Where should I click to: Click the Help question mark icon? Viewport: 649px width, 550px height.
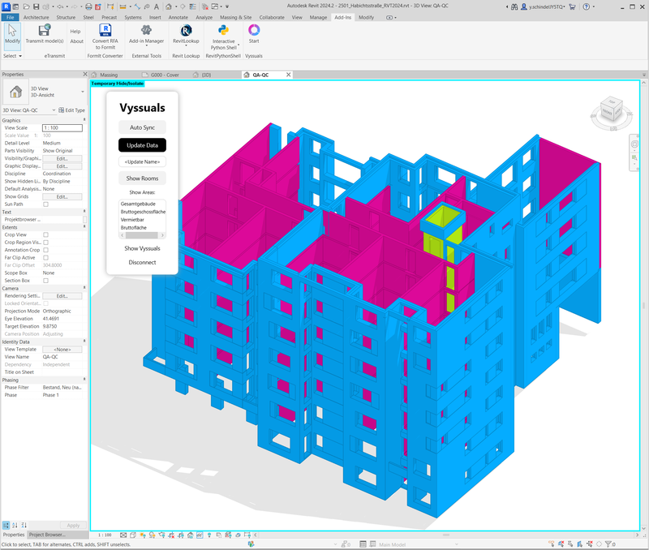coord(586,6)
